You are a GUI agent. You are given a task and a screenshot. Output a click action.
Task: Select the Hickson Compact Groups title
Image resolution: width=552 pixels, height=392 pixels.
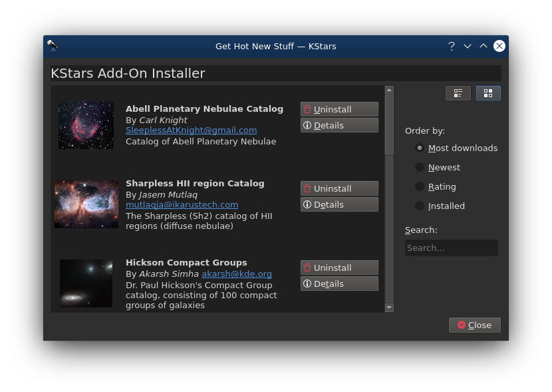tap(186, 263)
